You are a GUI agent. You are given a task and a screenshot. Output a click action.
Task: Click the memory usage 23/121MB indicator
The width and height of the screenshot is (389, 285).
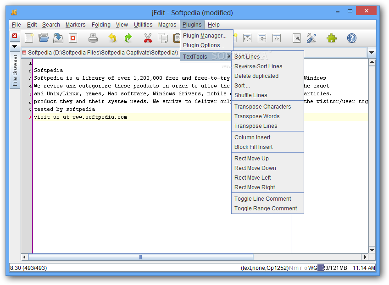[x=333, y=268]
